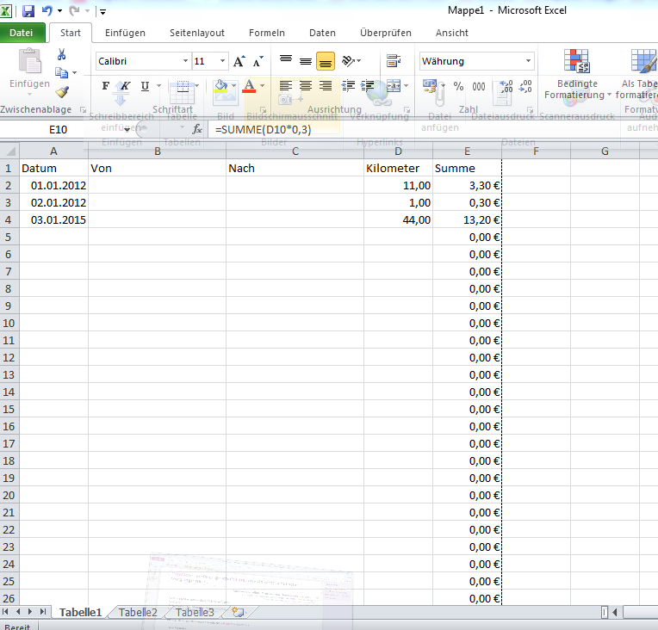
Task: Go to the first sheet tab arrow
Action: 5,612
